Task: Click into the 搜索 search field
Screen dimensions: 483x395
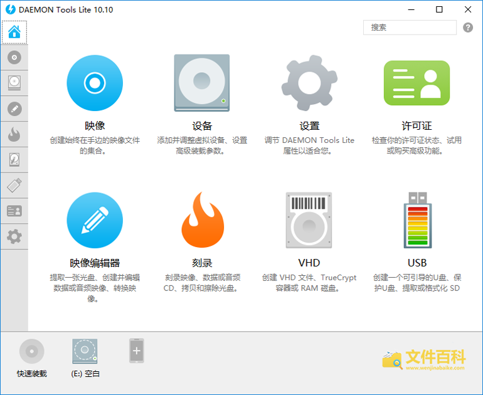Action: coord(410,28)
